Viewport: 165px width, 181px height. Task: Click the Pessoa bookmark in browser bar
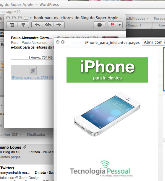[159, 19]
